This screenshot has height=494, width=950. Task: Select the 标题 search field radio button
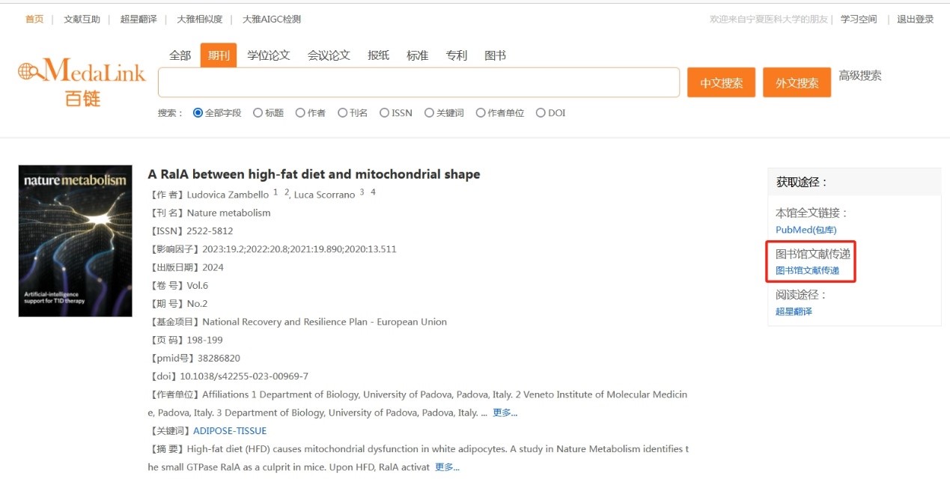point(258,113)
